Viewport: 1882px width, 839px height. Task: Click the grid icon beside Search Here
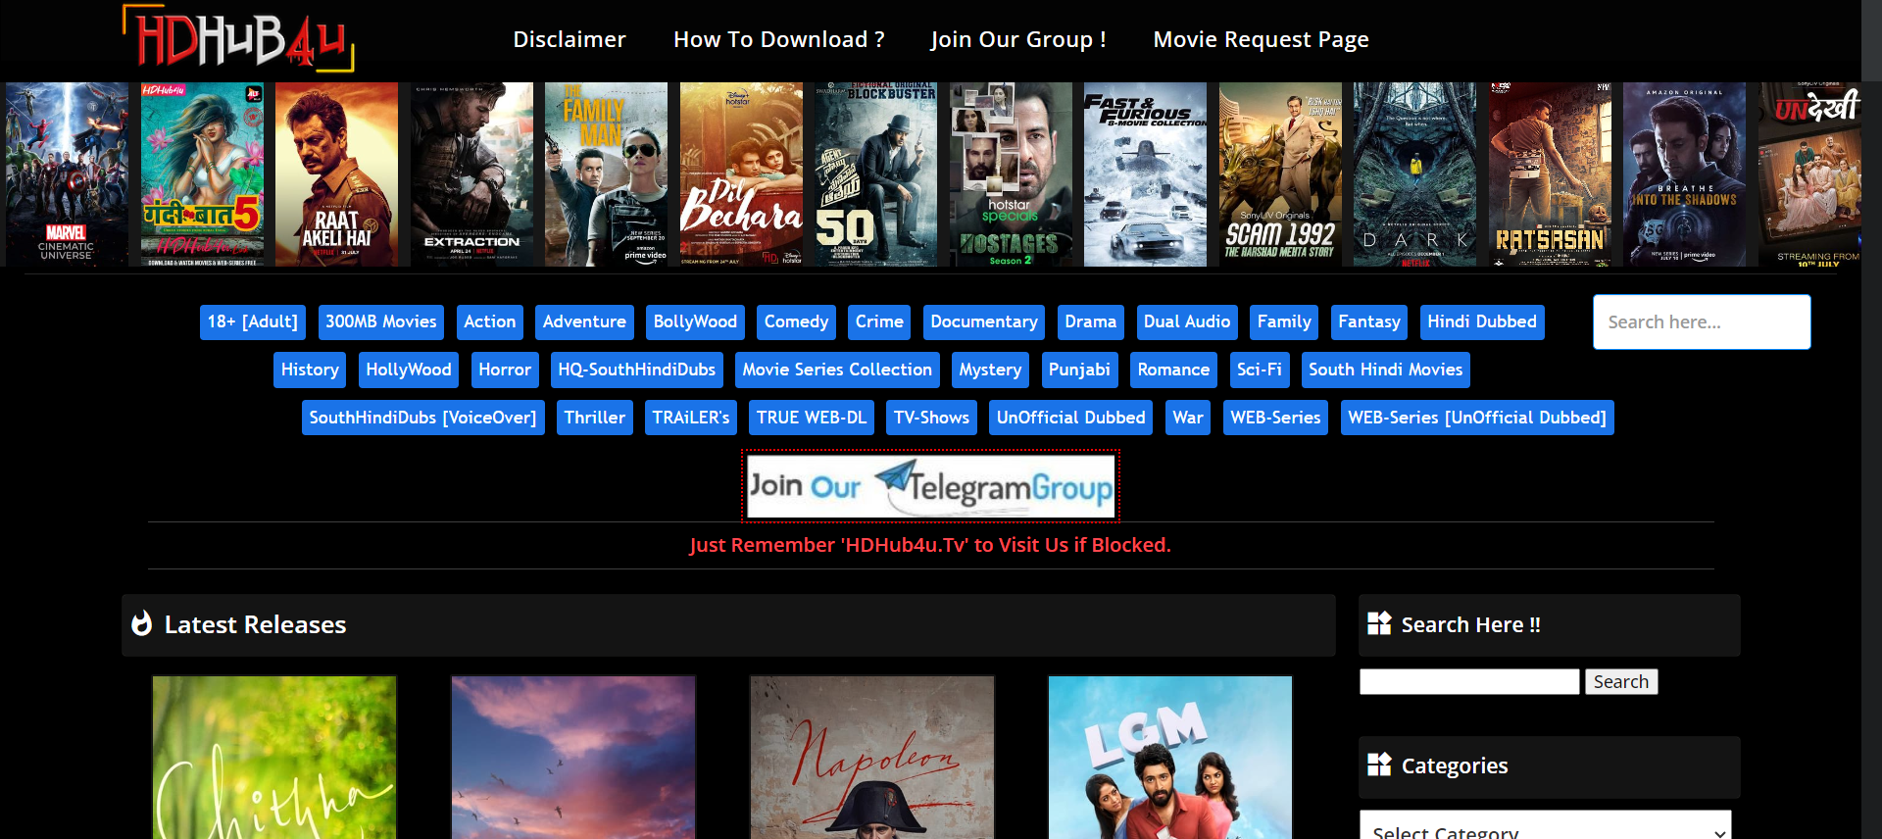(x=1379, y=624)
